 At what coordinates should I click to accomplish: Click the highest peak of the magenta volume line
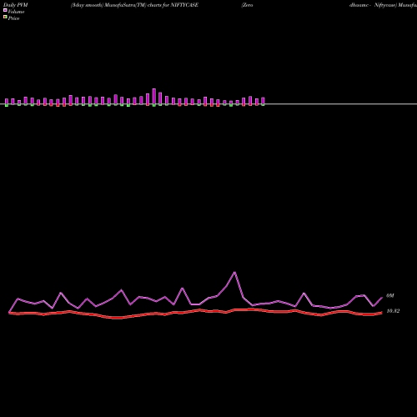tap(234, 273)
